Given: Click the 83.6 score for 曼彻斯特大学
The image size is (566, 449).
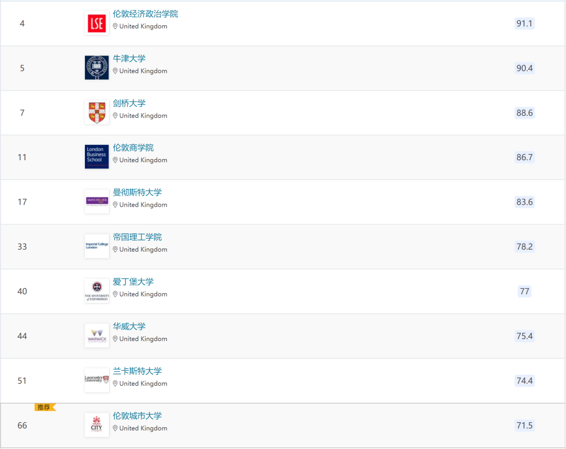Looking at the screenshot, I should pyautogui.click(x=525, y=202).
